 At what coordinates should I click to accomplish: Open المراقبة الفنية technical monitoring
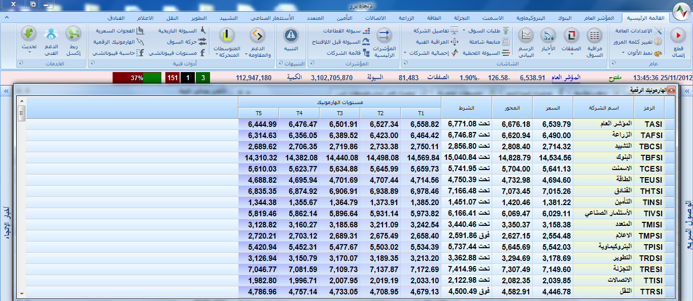[437, 42]
